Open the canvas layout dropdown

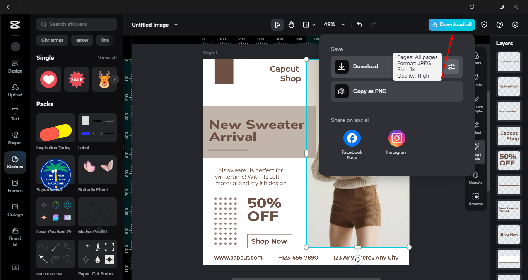click(x=309, y=25)
